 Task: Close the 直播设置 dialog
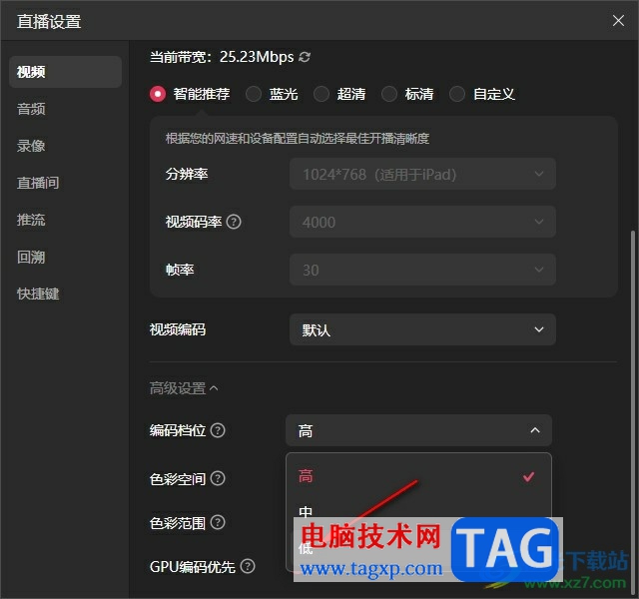[x=618, y=20]
